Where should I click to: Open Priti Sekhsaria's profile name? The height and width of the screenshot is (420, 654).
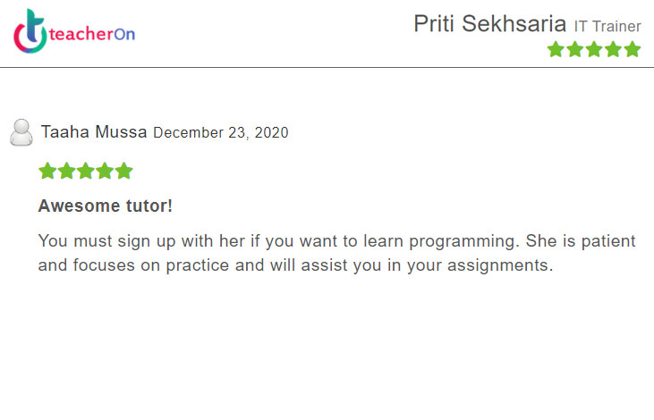pyautogui.click(x=489, y=24)
